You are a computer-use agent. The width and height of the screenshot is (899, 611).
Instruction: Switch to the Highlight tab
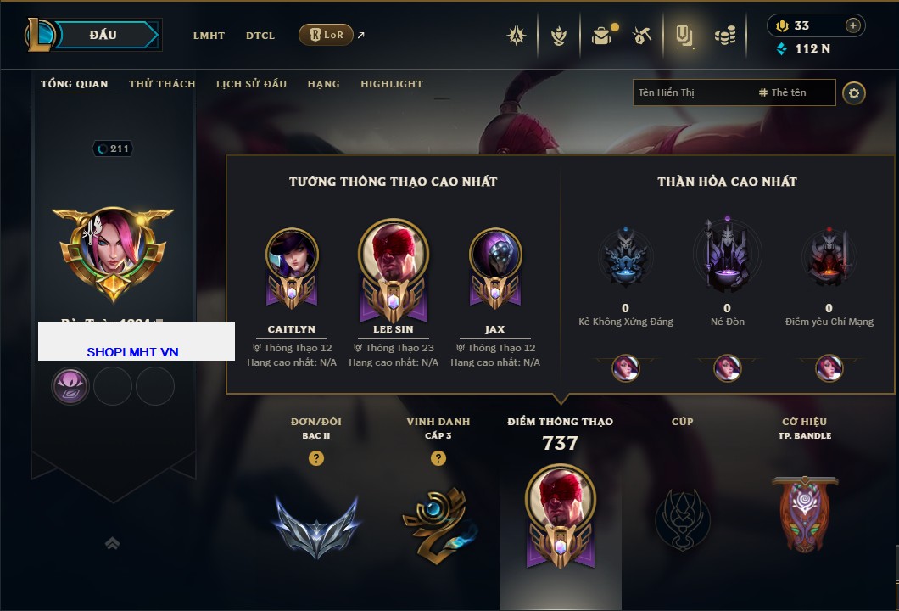point(392,84)
